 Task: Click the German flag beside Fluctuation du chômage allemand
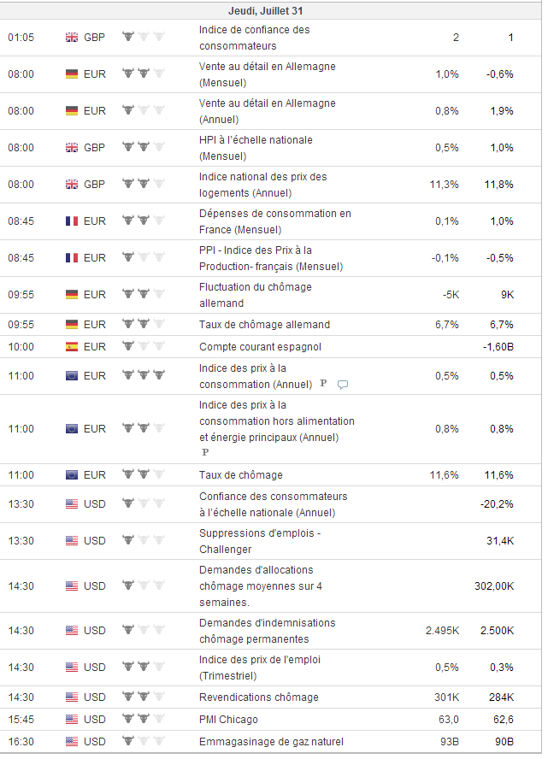[x=72, y=295]
